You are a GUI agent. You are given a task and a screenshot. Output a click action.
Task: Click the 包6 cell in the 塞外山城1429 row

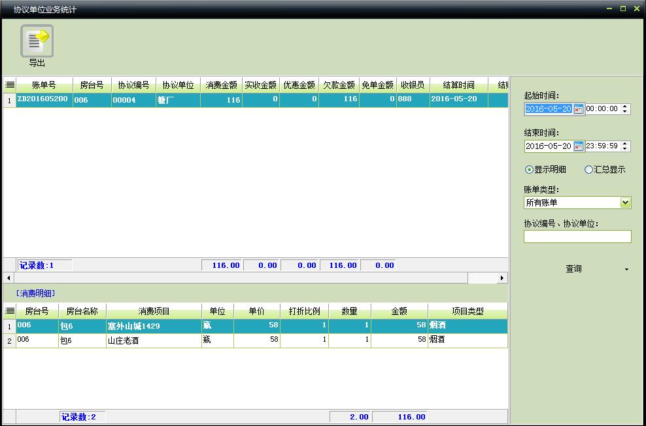pyautogui.click(x=82, y=326)
